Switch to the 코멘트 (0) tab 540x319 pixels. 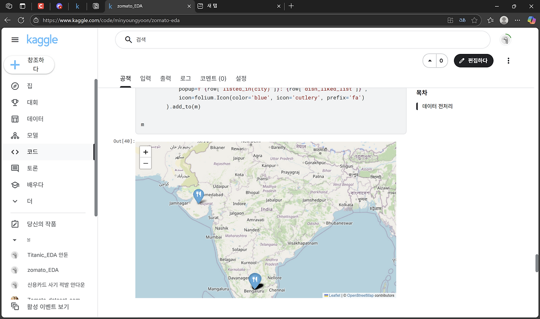coord(213,78)
